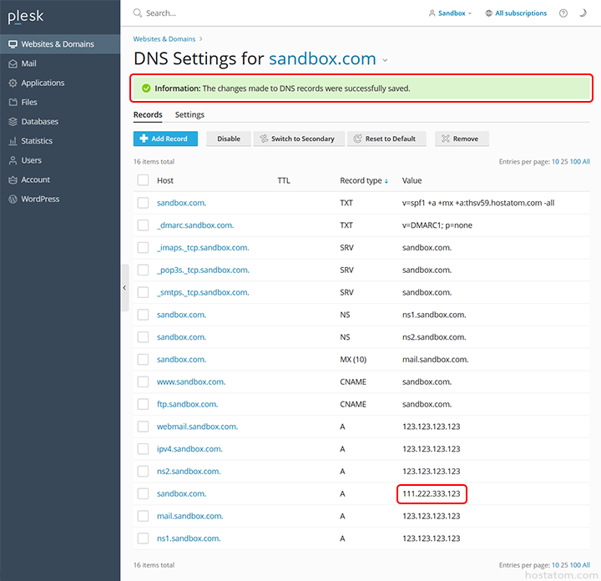Check the select-all checkbox in table header

143,180
